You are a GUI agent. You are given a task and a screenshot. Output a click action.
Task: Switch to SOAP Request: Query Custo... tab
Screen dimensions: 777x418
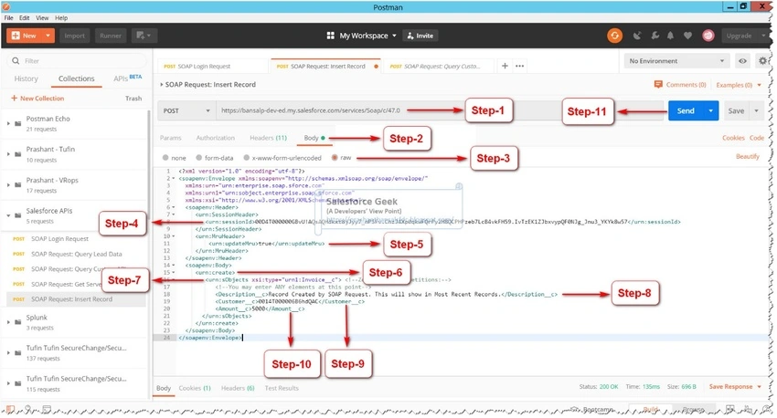tap(441, 66)
